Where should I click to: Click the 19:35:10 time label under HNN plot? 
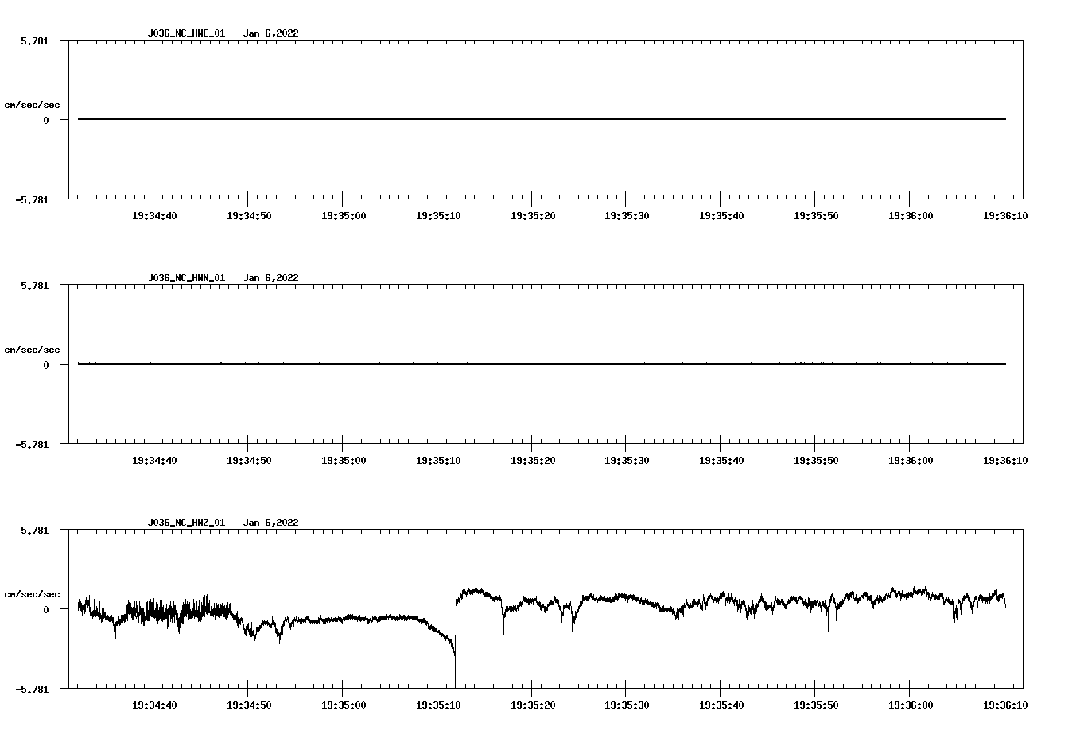438,461
